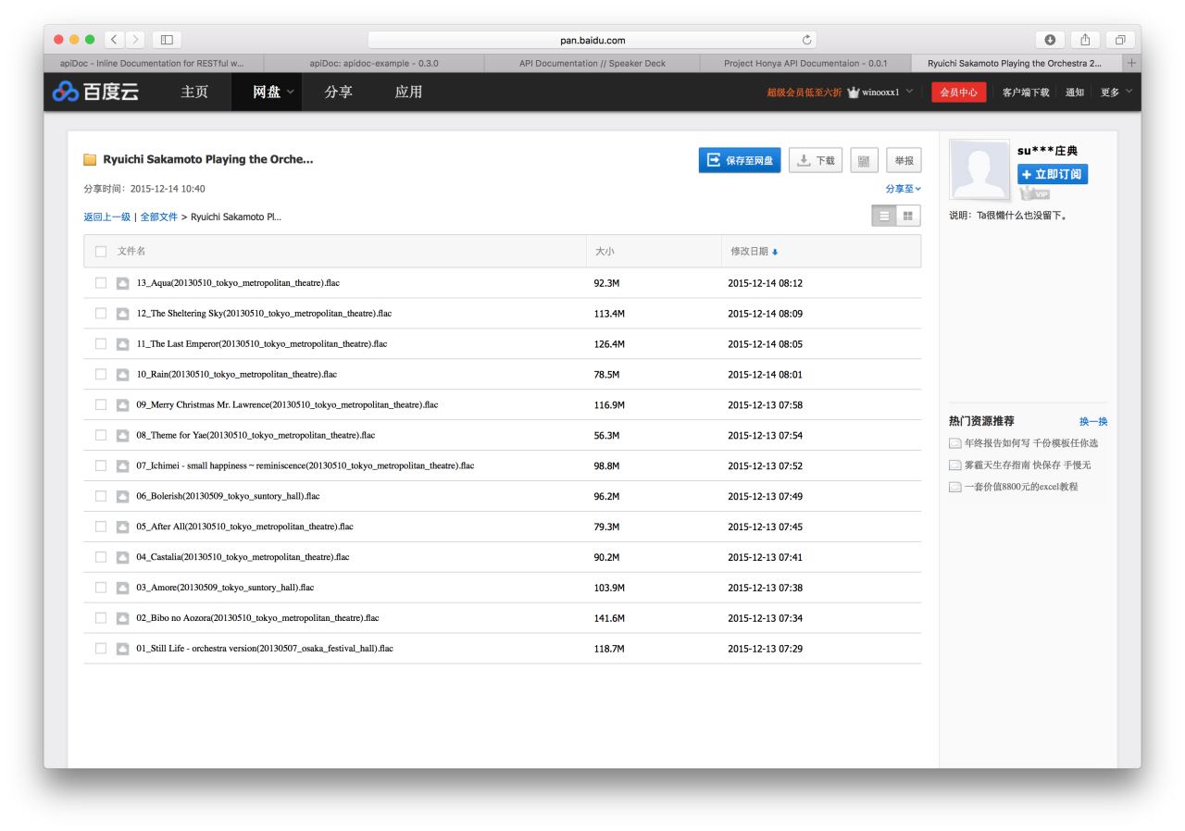The width and height of the screenshot is (1185, 831).
Task: Select checkbox for 03_Amore flac file
Action: [x=101, y=588]
